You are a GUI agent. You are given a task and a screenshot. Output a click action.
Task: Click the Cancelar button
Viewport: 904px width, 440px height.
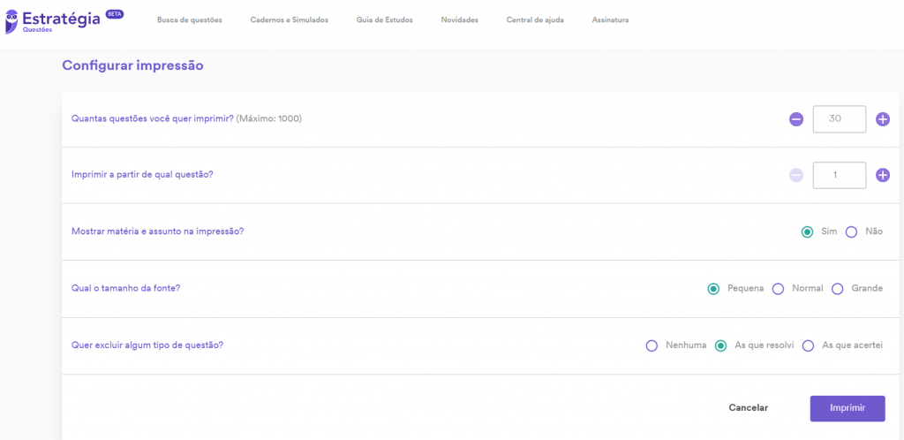click(x=749, y=407)
